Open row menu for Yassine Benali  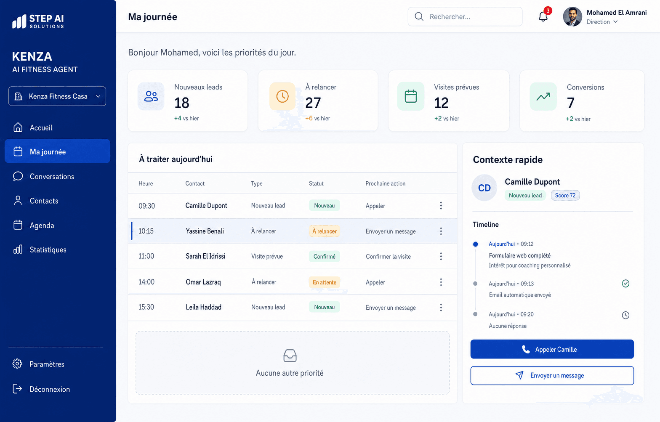pyautogui.click(x=441, y=231)
